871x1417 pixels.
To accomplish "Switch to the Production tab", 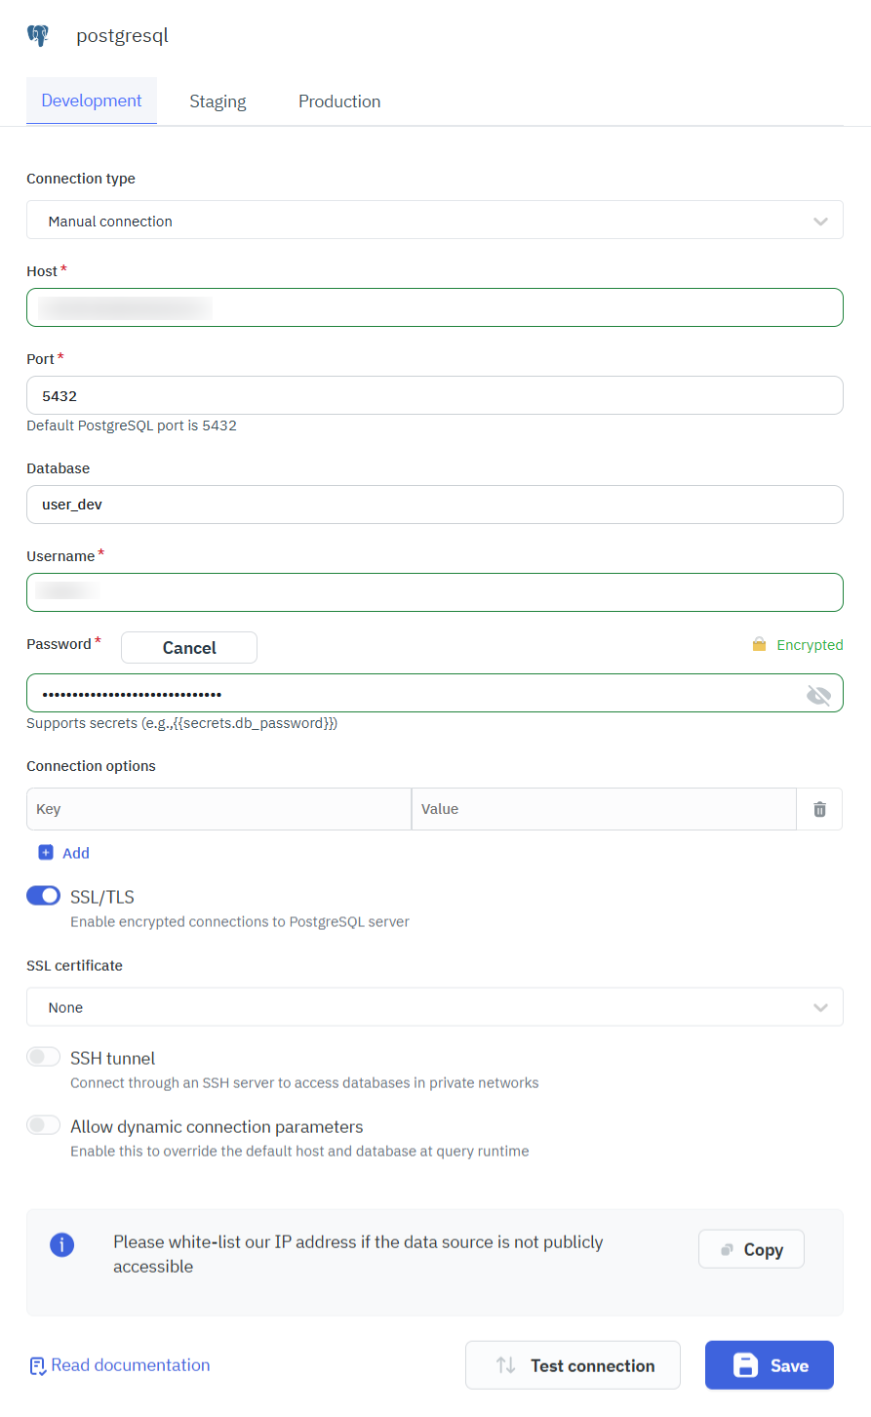I will pos(339,101).
